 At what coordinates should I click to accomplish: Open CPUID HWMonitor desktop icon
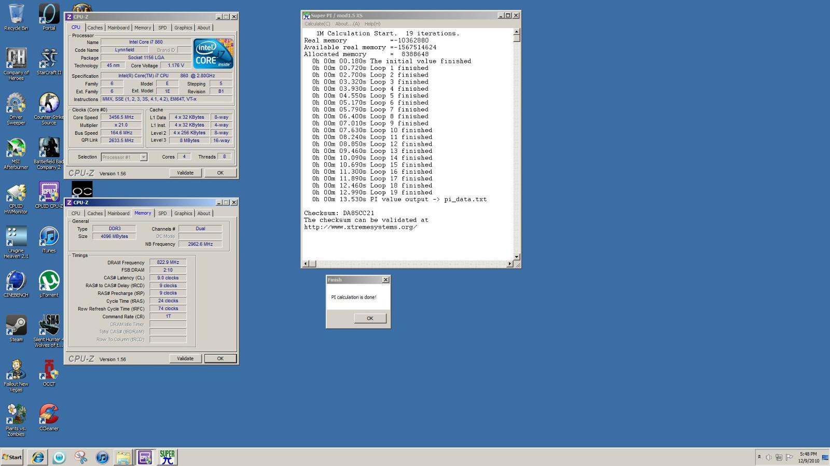(x=16, y=198)
